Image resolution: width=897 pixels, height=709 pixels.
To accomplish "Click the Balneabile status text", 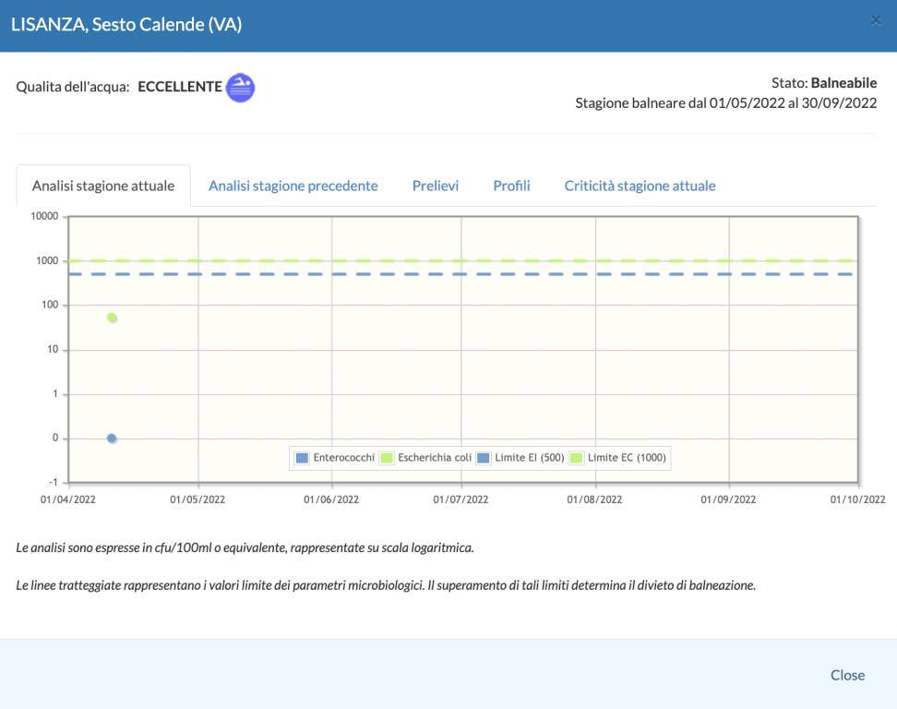I will click(x=843, y=83).
